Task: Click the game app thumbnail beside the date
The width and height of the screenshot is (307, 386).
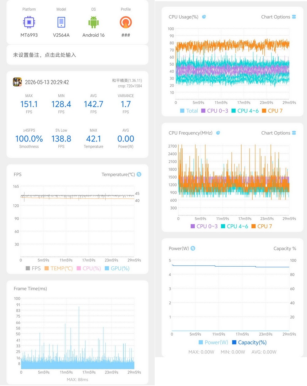Action: (17, 82)
